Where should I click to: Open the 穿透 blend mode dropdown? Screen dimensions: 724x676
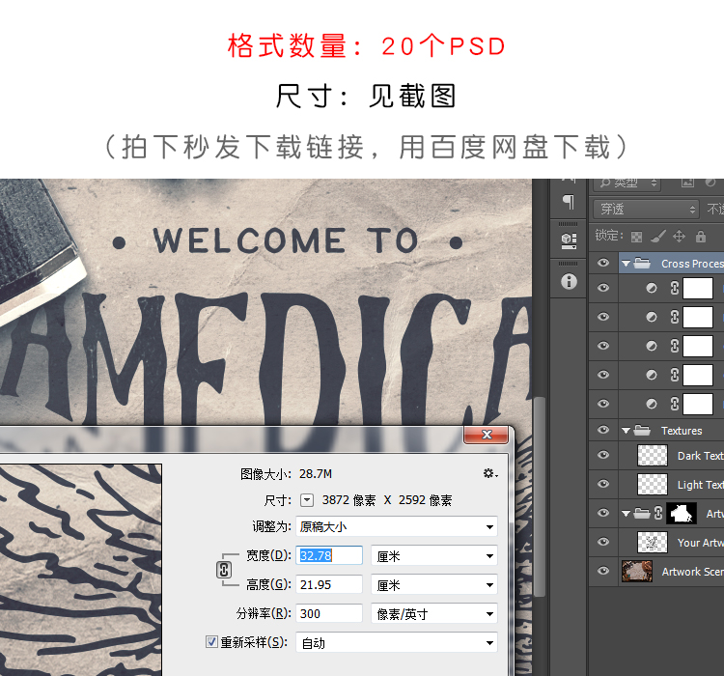point(645,209)
